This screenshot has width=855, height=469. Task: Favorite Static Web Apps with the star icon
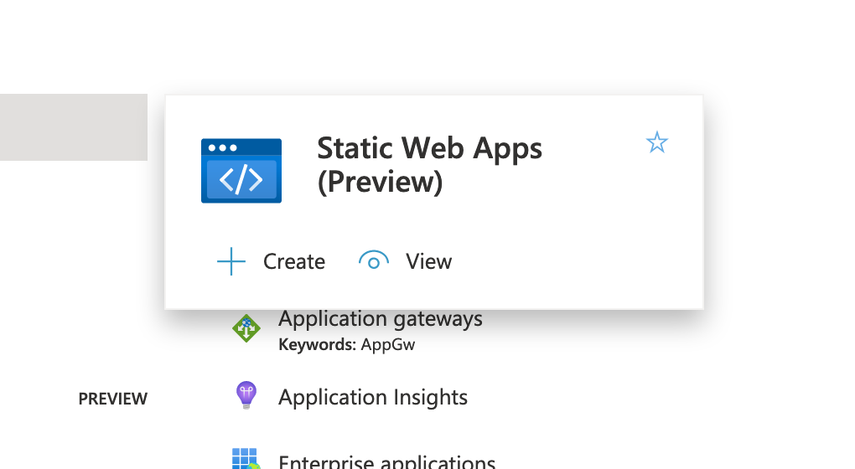pos(656,142)
